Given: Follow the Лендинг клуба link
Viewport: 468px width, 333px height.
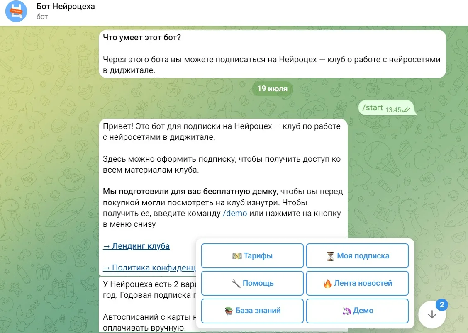Looking at the screenshot, I should coord(136,246).
